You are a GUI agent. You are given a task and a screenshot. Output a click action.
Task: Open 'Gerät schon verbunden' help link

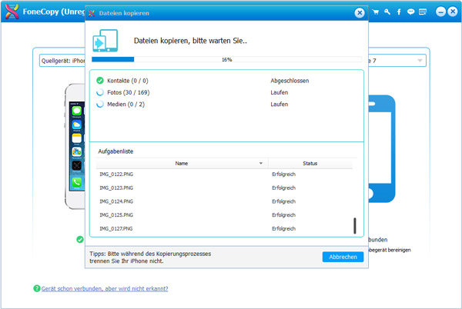pyautogui.click(x=105, y=288)
